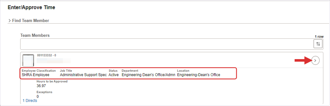Viewport: 330px width, 106px height.
Task: Click the Administrative Support Spec job title
Action: click(83, 75)
